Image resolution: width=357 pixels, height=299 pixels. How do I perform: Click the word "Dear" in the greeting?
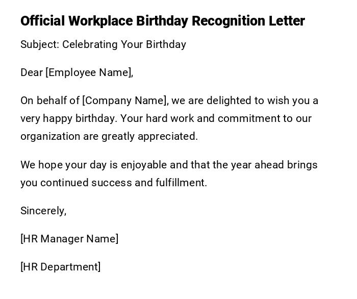point(32,72)
